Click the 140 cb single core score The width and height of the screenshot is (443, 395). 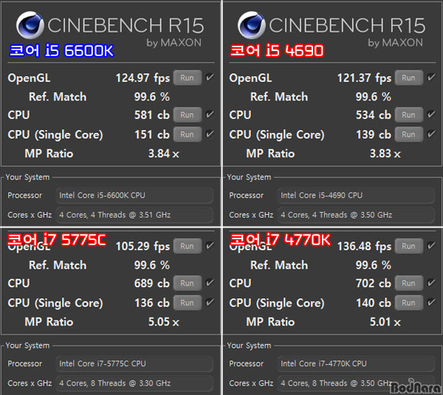(374, 303)
